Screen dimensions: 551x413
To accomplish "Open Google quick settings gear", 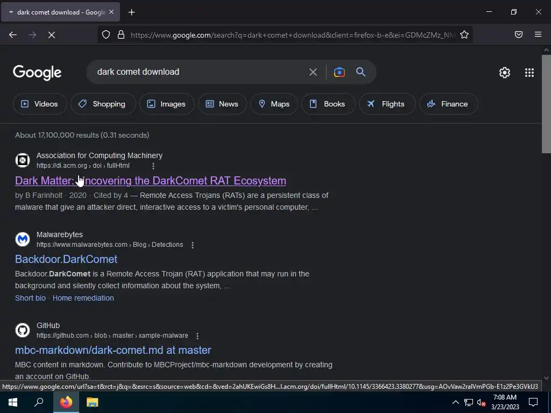I will (x=505, y=73).
